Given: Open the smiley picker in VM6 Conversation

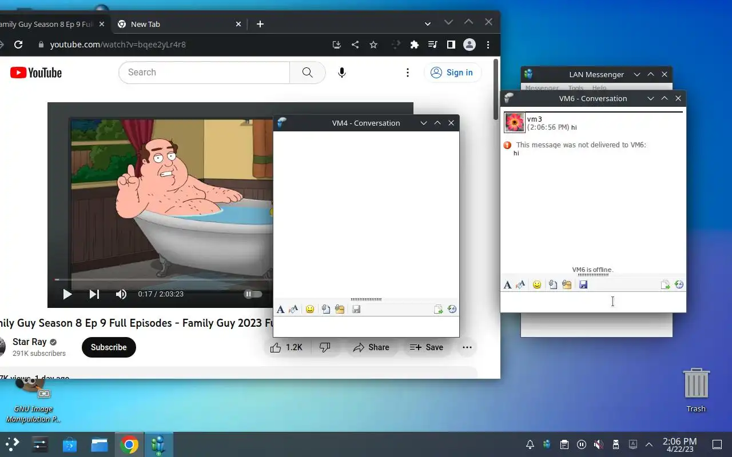Looking at the screenshot, I should 537,284.
